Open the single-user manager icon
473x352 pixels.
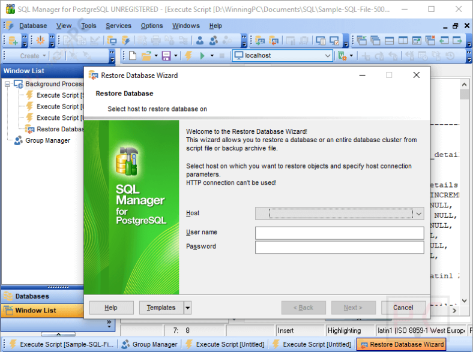pyautogui.click(x=200, y=40)
